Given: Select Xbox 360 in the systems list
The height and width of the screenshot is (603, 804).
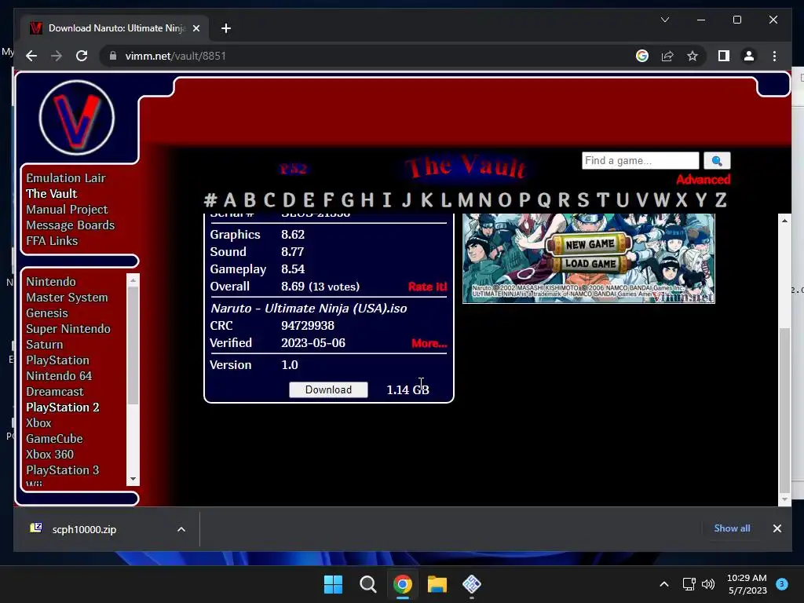Looking at the screenshot, I should click(x=49, y=455).
